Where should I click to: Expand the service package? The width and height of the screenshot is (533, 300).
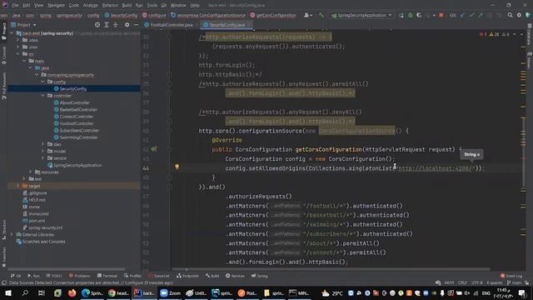pyautogui.click(x=42, y=158)
